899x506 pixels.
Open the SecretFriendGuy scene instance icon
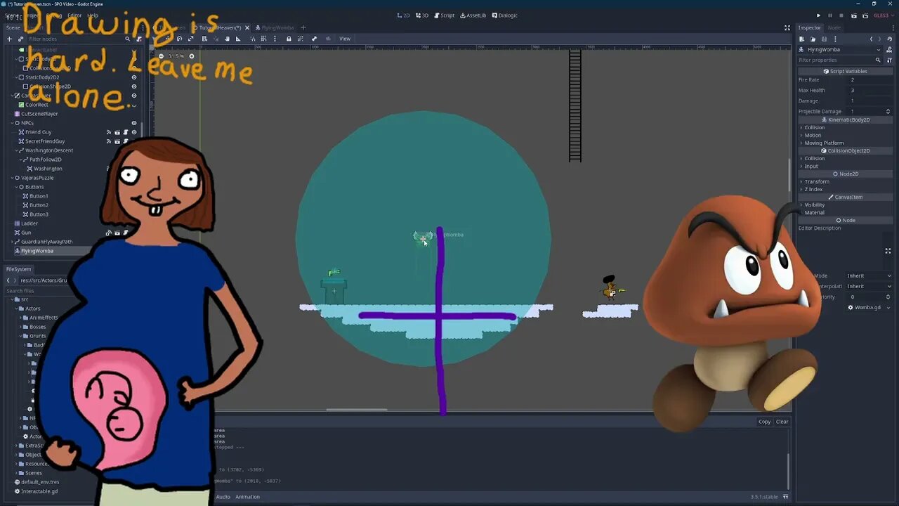click(x=117, y=141)
